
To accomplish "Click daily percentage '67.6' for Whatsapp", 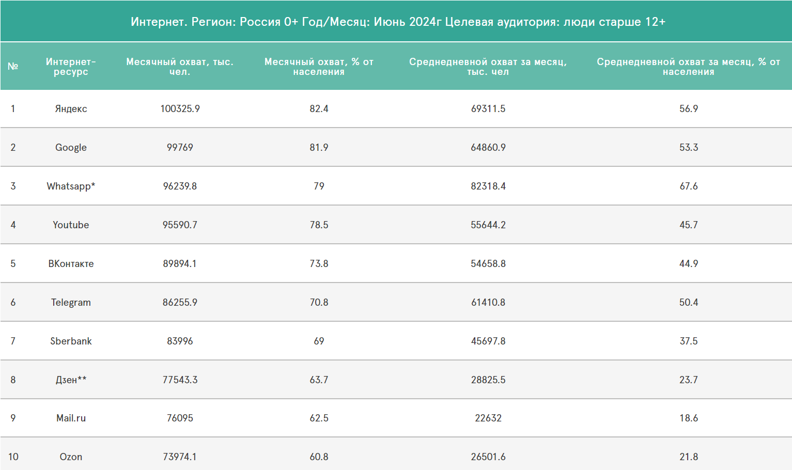I will [689, 186].
